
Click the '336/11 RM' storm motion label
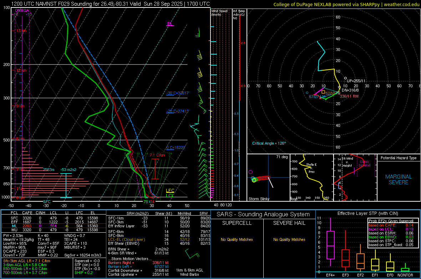tap(349, 96)
